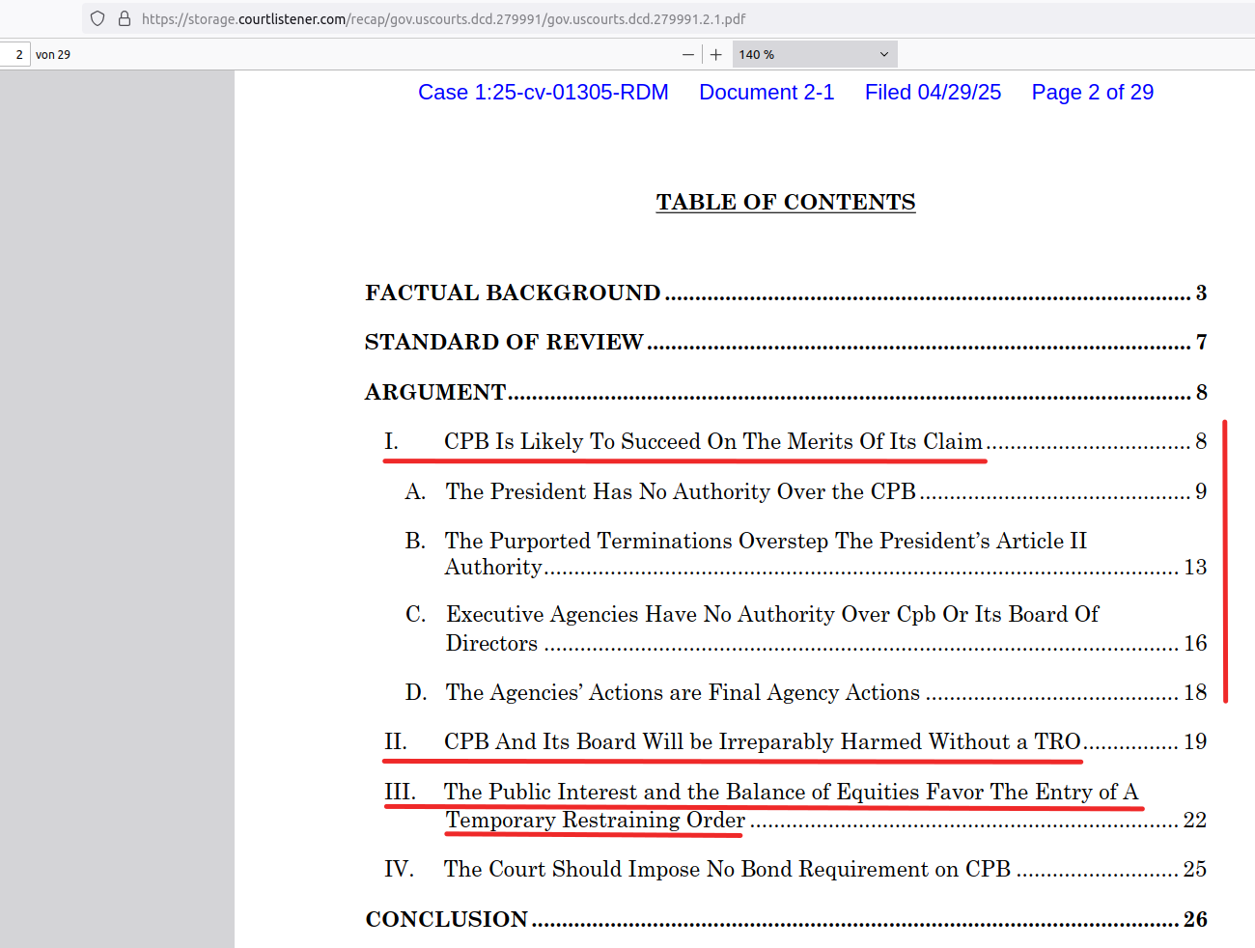This screenshot has height=948, width=1255.
Task: Open site information via the padlock icon
Action: pyautogui.click(x=125, y=18)
